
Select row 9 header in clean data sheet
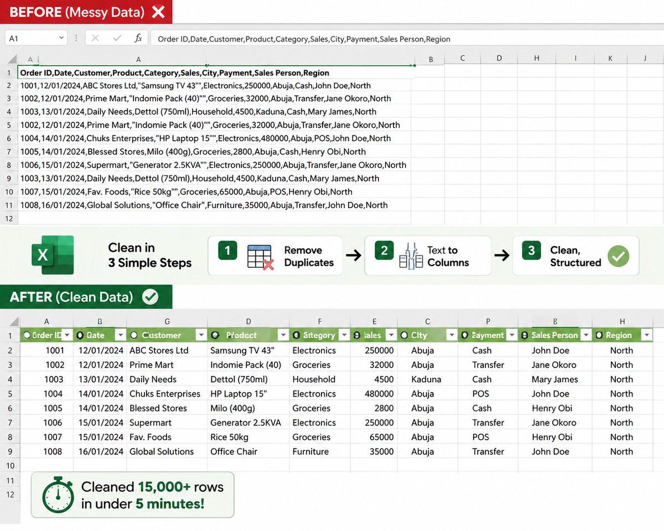(x=9, y=451)
